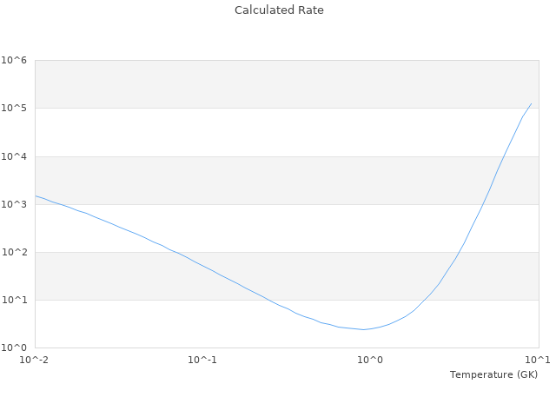The width and height of the screenshot is (556, 417).
Task: Click the 10^0 x-axis tick label
Action: tap(371, 360)
